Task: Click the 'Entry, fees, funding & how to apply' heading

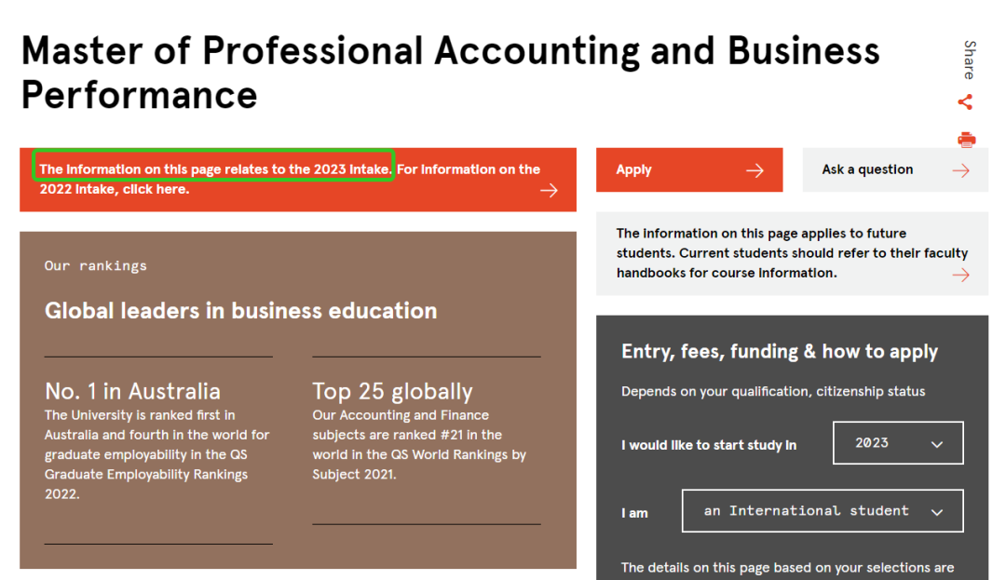Action: [x=780, y=351]
